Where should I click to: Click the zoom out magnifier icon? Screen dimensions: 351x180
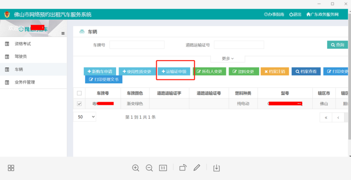149,168
